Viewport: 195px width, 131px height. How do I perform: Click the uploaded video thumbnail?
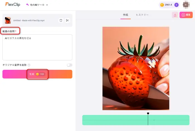(x=8, y=20)
